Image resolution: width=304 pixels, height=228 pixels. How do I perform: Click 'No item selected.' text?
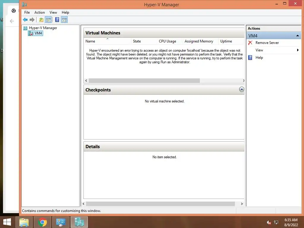164,157
